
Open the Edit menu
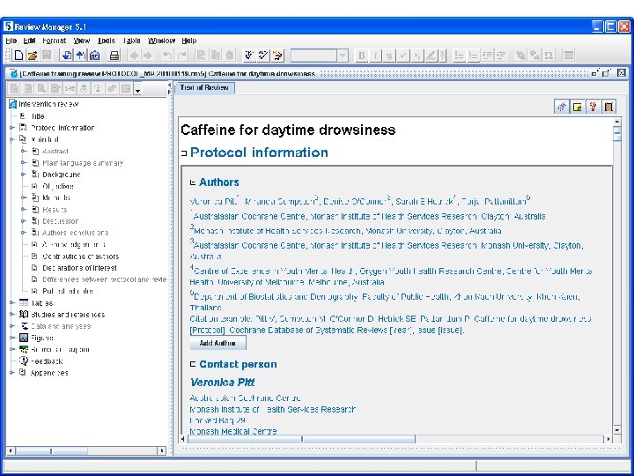pyautogui.click(x=29, y=41)
